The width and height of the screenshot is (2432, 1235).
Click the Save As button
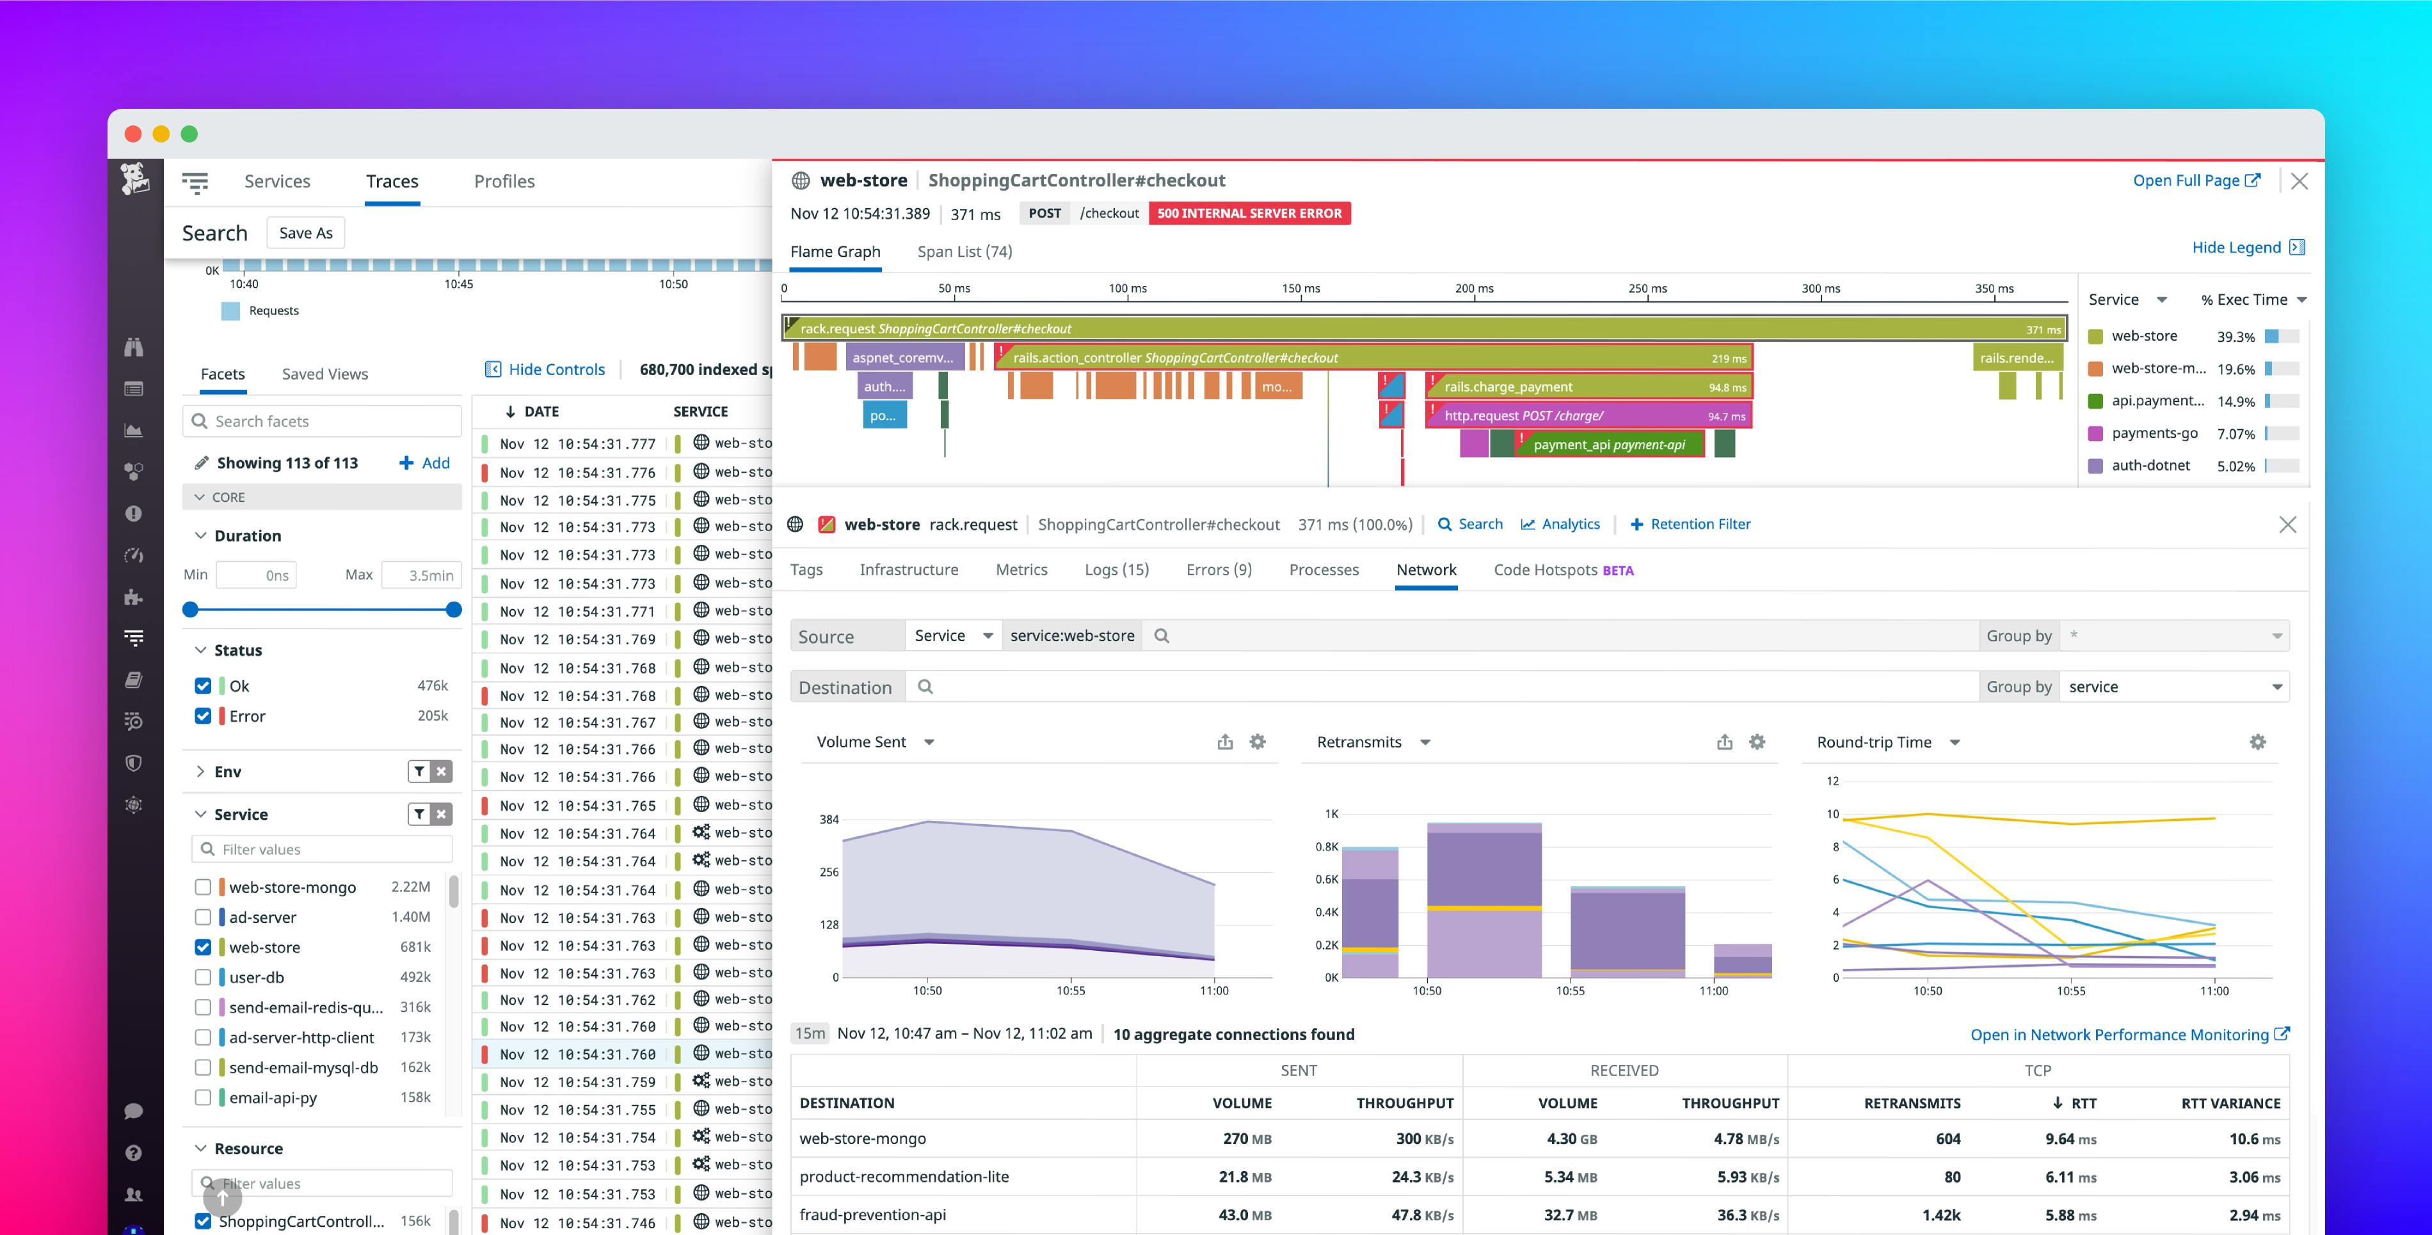pos(305,232)
